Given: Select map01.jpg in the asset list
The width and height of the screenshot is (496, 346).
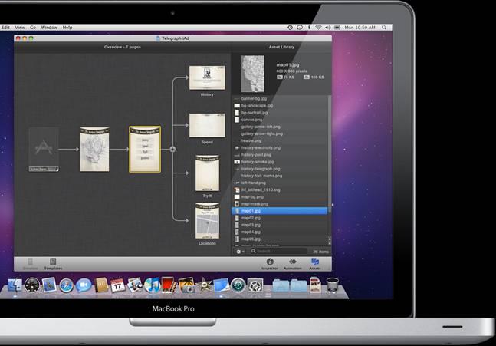Looking at the screenshot, I should click(x=251, y=210).
